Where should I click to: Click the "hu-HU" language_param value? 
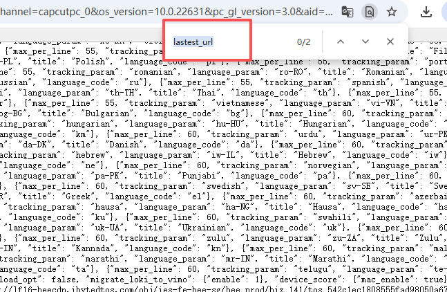[229, 124]
